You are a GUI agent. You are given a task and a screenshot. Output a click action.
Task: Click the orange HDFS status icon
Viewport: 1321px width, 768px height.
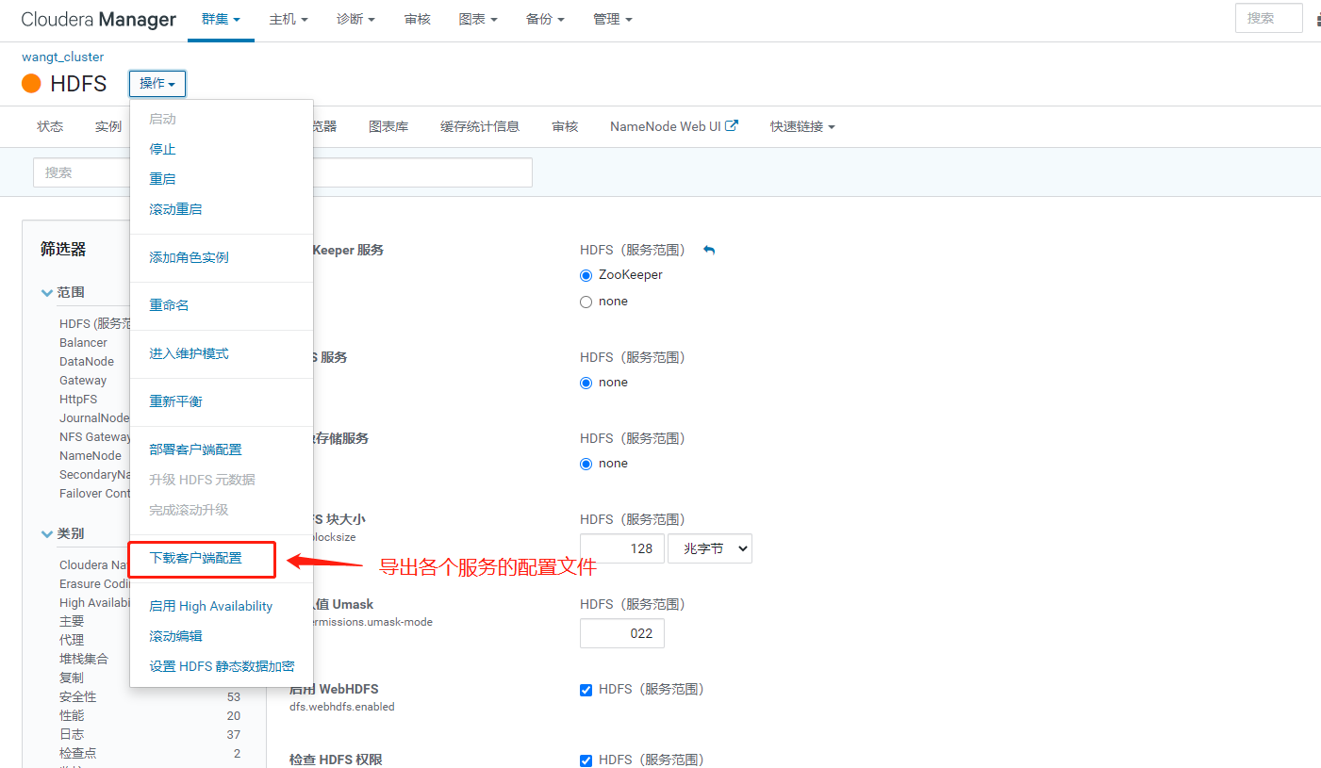[x=31, y=84]
